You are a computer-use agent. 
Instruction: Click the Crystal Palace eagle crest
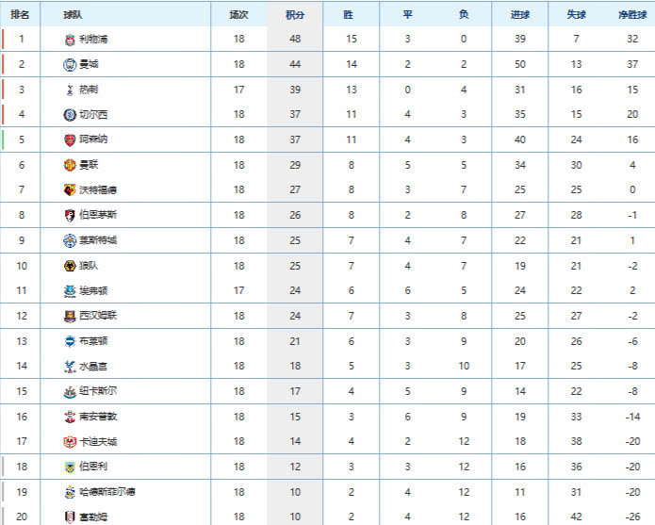(70, 367)
